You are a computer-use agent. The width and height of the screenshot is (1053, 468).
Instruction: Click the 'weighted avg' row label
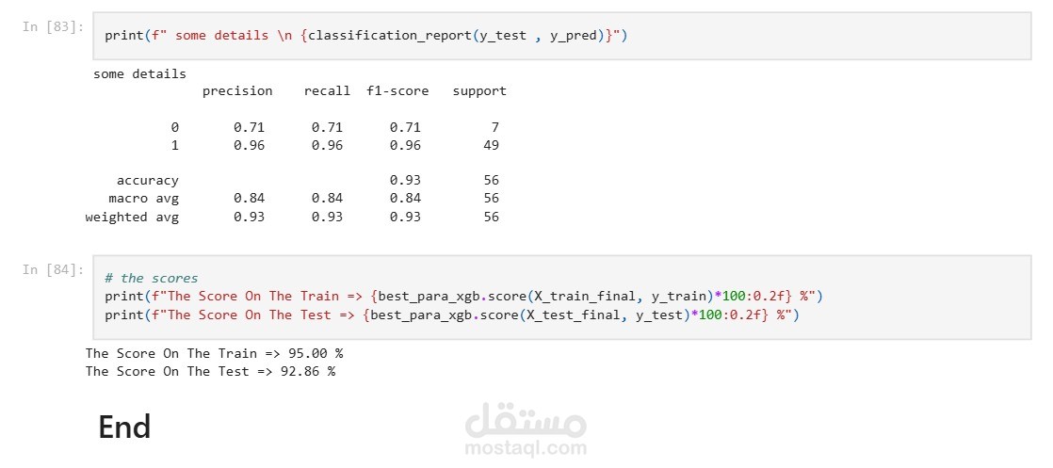click(132, 217)
